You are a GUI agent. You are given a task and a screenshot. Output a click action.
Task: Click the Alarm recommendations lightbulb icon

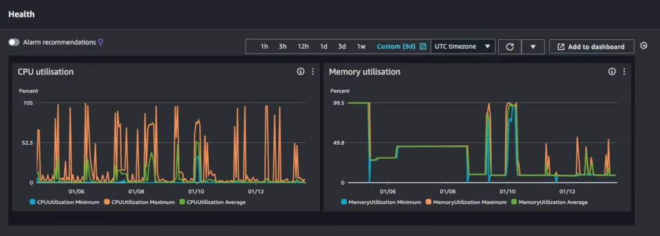tap(101, 42)
